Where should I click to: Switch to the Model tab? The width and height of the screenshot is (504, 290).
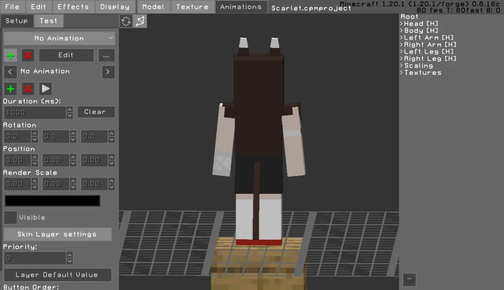click(x=153, y=7)
